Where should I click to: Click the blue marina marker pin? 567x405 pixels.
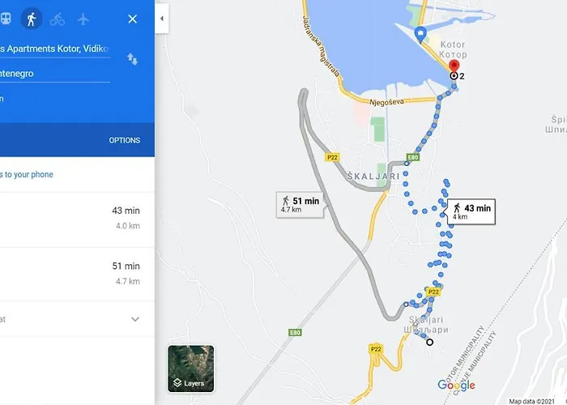click(420, 35)
